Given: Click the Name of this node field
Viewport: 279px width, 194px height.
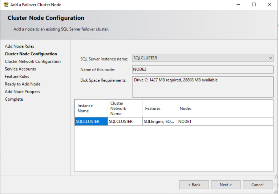Looking at the screenshot, I should click(202, 69).
